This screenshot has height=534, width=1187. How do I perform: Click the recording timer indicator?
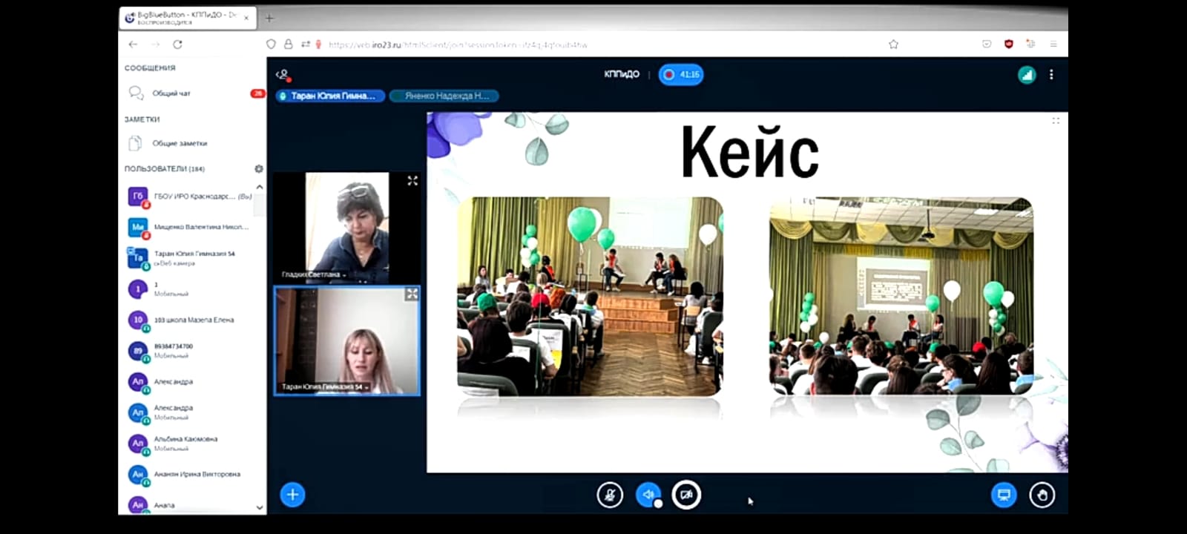681,75
